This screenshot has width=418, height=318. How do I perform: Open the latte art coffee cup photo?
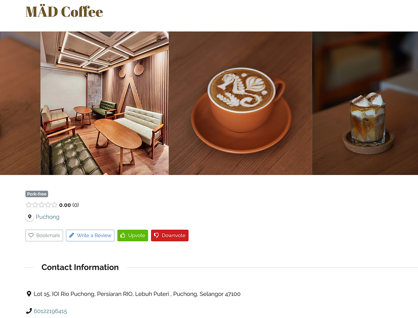tap(241, 103)
